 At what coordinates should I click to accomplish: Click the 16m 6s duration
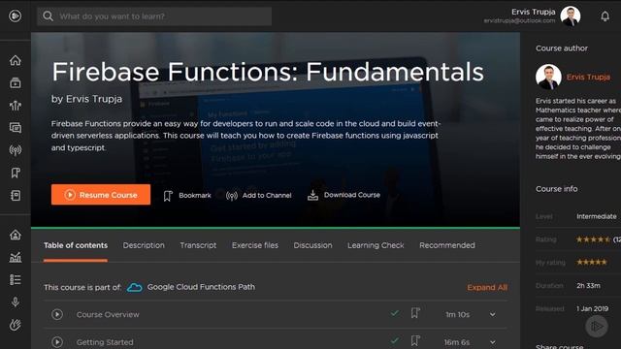(x=457, y=342)
